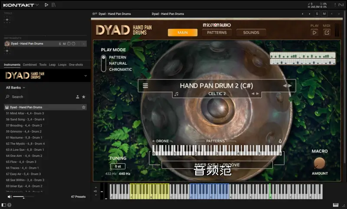This screenshot has width=347, height=209.
Task: Switch to the Loops browser tab
Action: (62, 65)
